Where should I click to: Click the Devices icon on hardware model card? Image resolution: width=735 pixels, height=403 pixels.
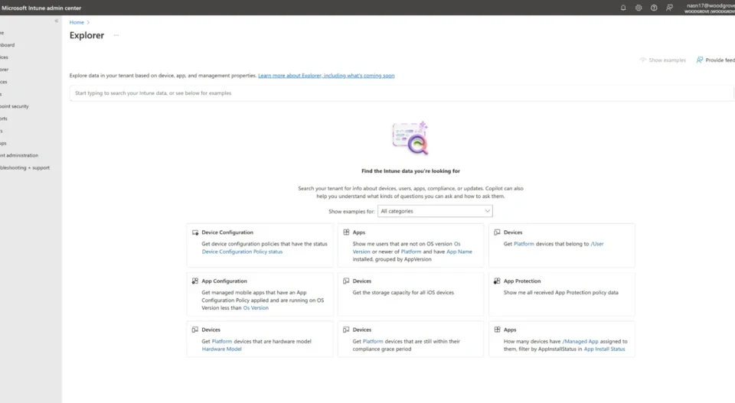click(x=195, y=330)
